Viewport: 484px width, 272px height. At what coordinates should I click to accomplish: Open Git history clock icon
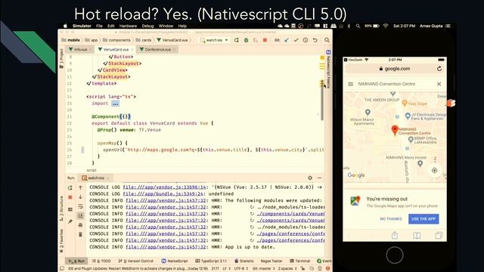pos(306,40)
